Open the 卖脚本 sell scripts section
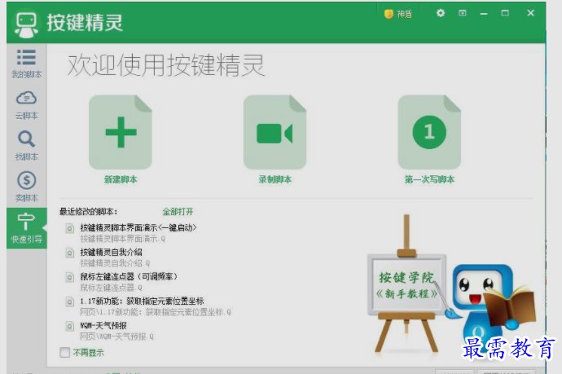562x374 pixels. [27, 187]
